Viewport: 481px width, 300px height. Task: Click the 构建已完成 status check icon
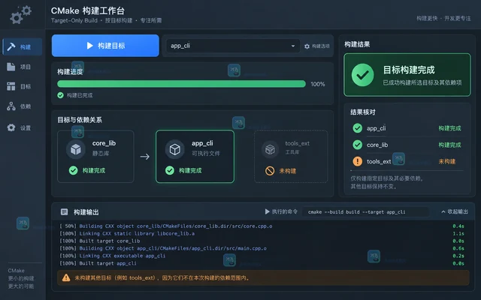pos(60,95)
